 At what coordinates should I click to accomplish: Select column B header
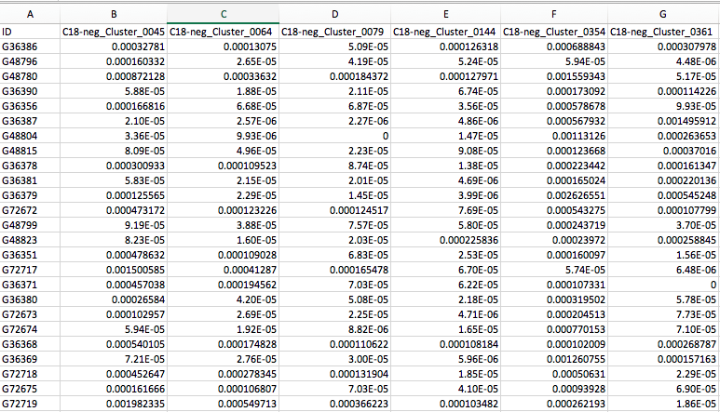pyautogui.click(x=114, y=14)
